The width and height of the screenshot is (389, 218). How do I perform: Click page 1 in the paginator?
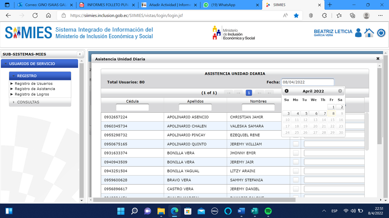pos(249,93)
